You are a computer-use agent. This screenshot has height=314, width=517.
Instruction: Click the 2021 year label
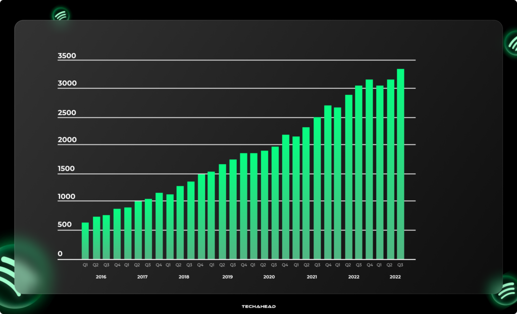click(312, 277)
